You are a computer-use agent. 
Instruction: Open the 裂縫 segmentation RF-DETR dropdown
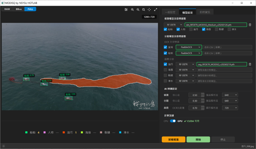(186, 75)
